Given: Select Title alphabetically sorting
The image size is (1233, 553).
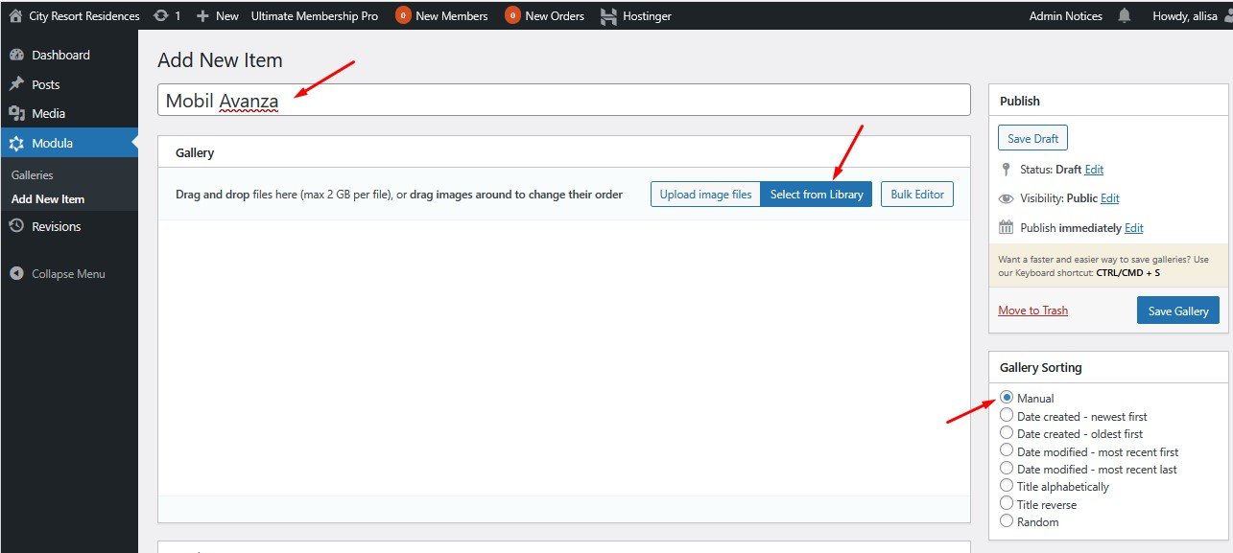Looking at the screenshot, I should coord(1007,486).
